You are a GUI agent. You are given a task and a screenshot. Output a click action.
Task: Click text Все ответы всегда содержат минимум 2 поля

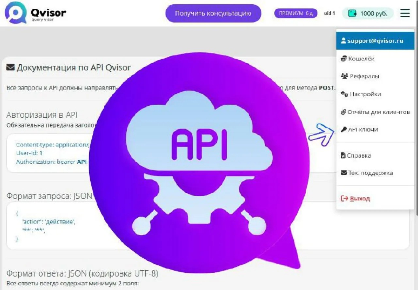pyautogui.click(x=72, y=283)
